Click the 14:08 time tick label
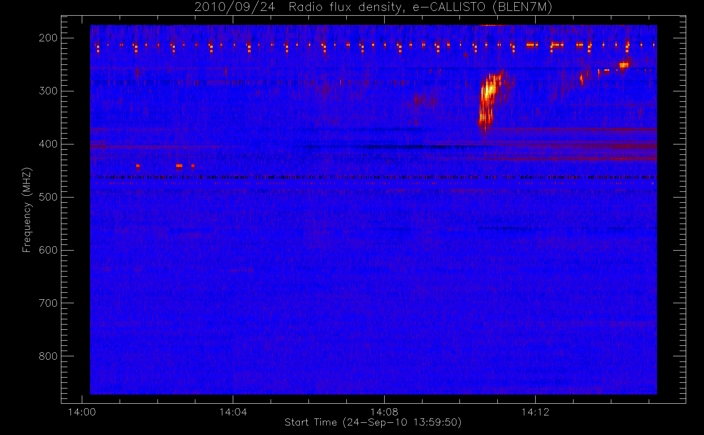704x435 pixels. 384,412
